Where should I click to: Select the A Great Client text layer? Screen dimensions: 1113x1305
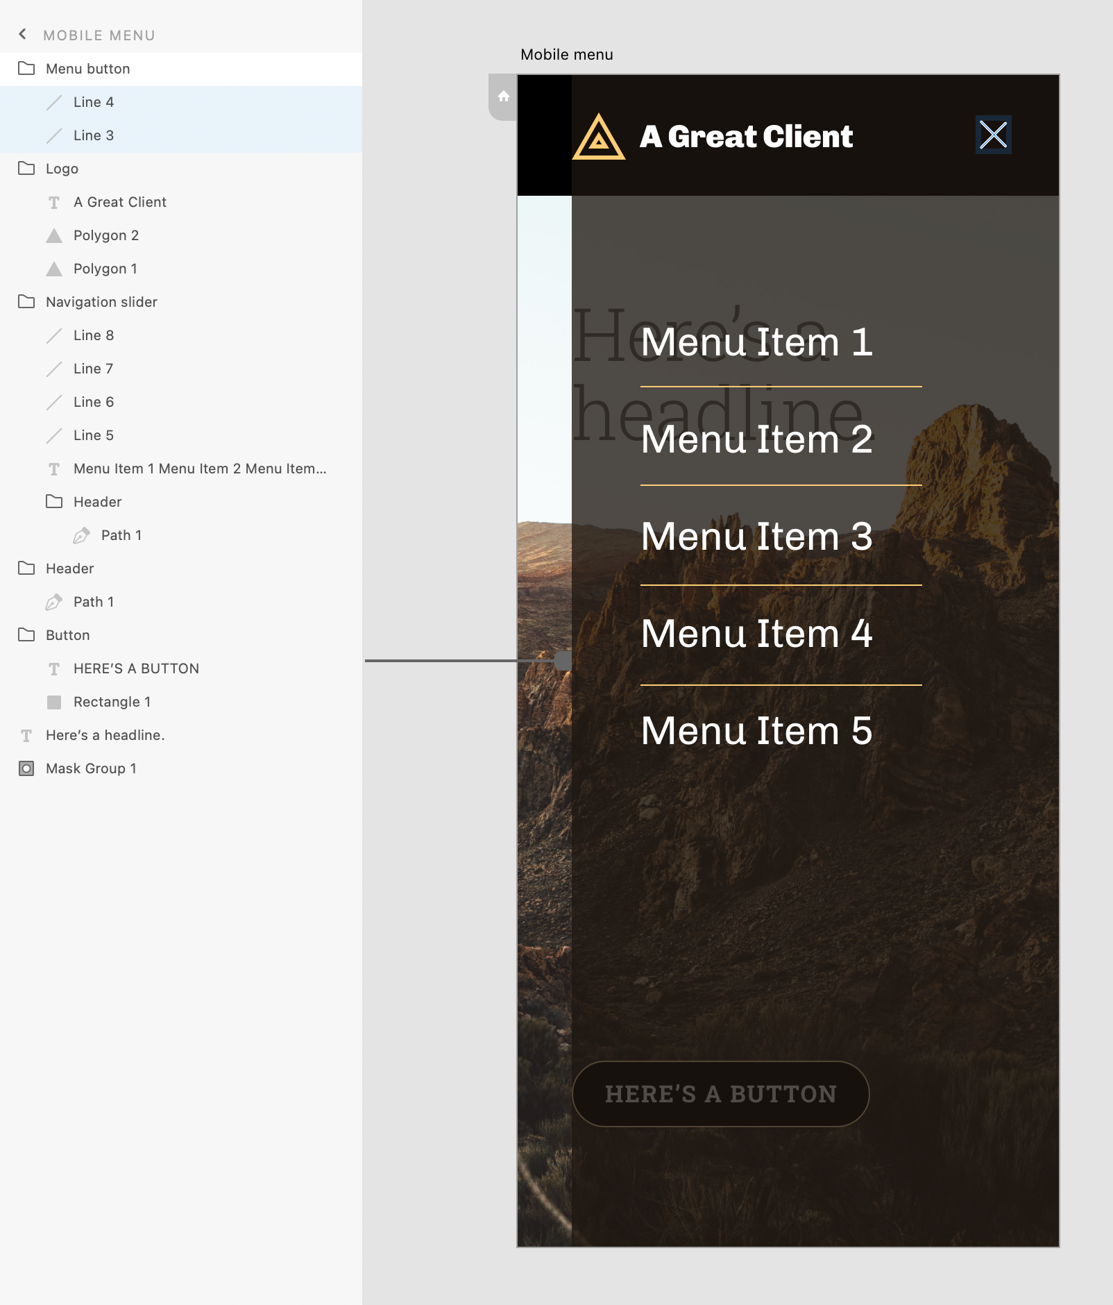(181, 202)
